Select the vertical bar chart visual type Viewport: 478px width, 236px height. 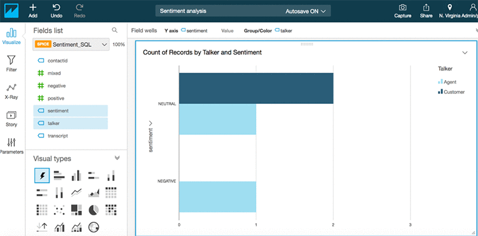[76, 175]
